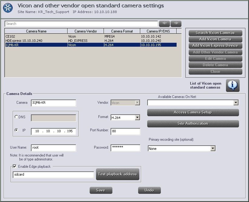
Task: Uncheck Enable Edge playback checkbox
Action: [15, 166]
